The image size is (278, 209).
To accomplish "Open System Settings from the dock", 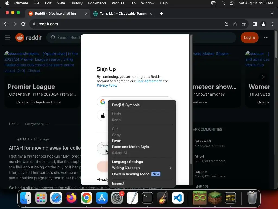I will pyautogui.click(x=117, y=198).
